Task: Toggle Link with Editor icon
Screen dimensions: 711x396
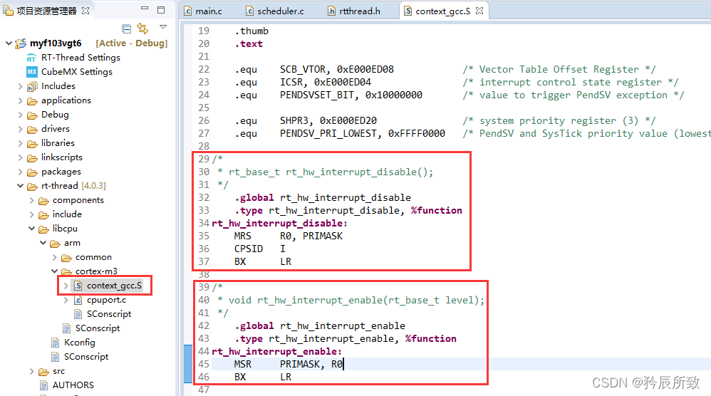Action: (x=142, y=28)
